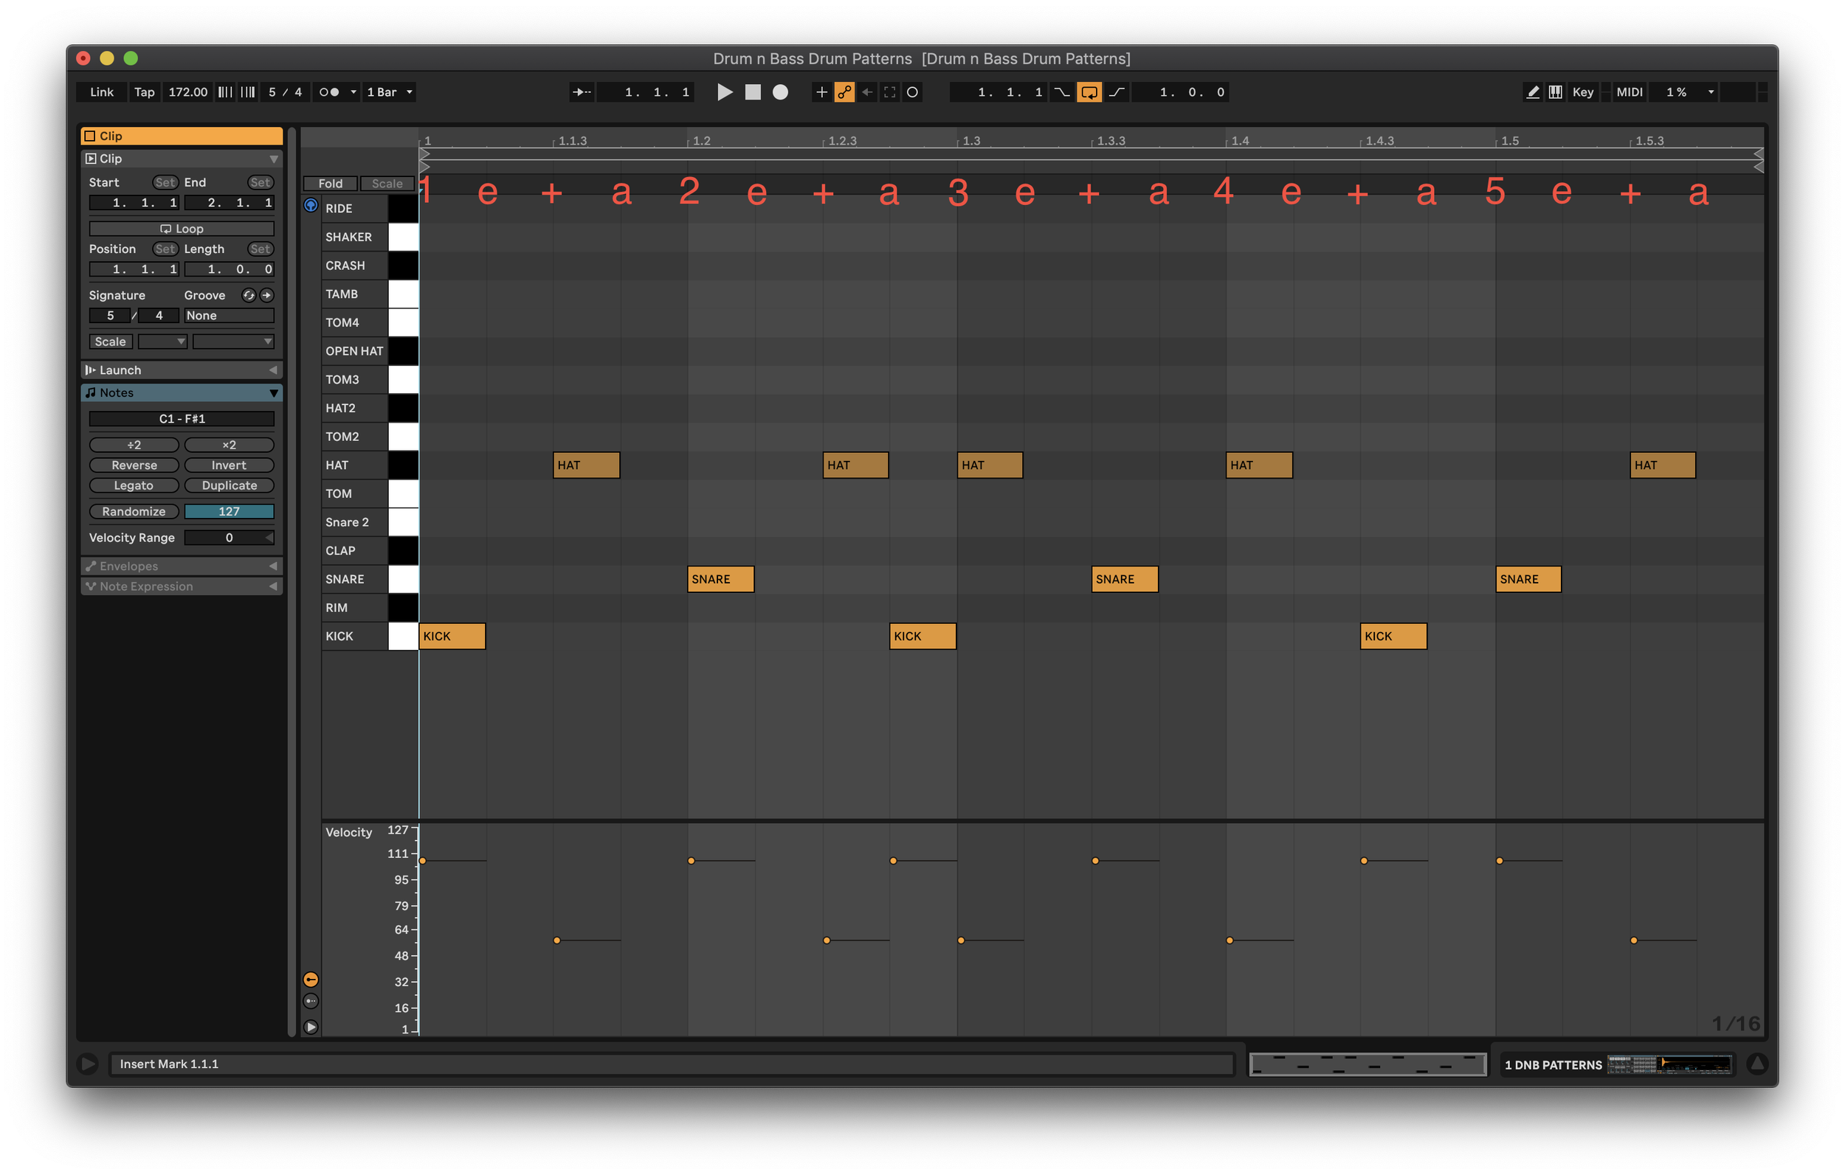Toggle the Automation Arm button

[844, 92]
